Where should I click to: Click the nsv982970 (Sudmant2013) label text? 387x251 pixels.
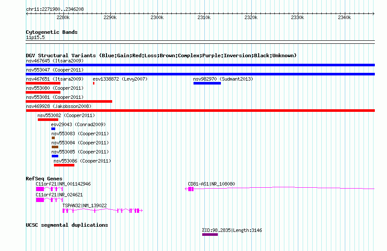coord(223,79)
